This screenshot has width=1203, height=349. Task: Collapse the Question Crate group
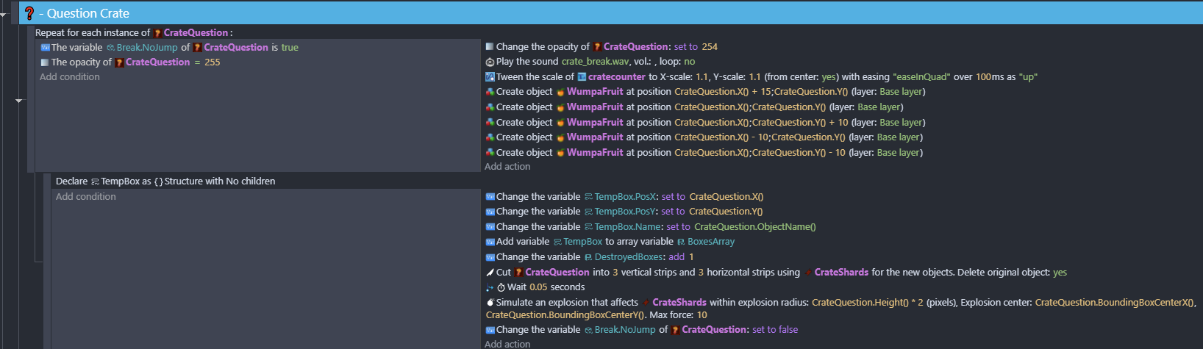(4, 14)
